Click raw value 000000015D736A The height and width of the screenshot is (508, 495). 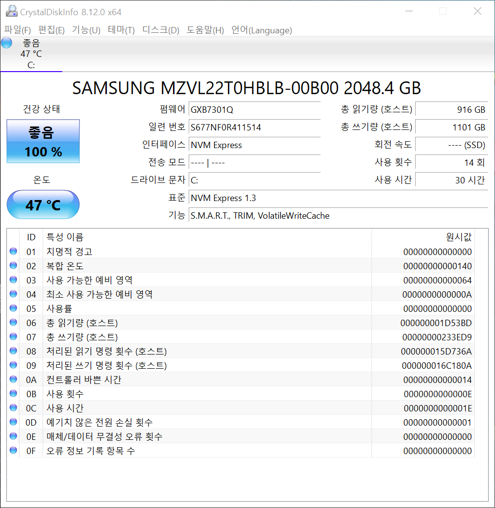coord(436,352)
